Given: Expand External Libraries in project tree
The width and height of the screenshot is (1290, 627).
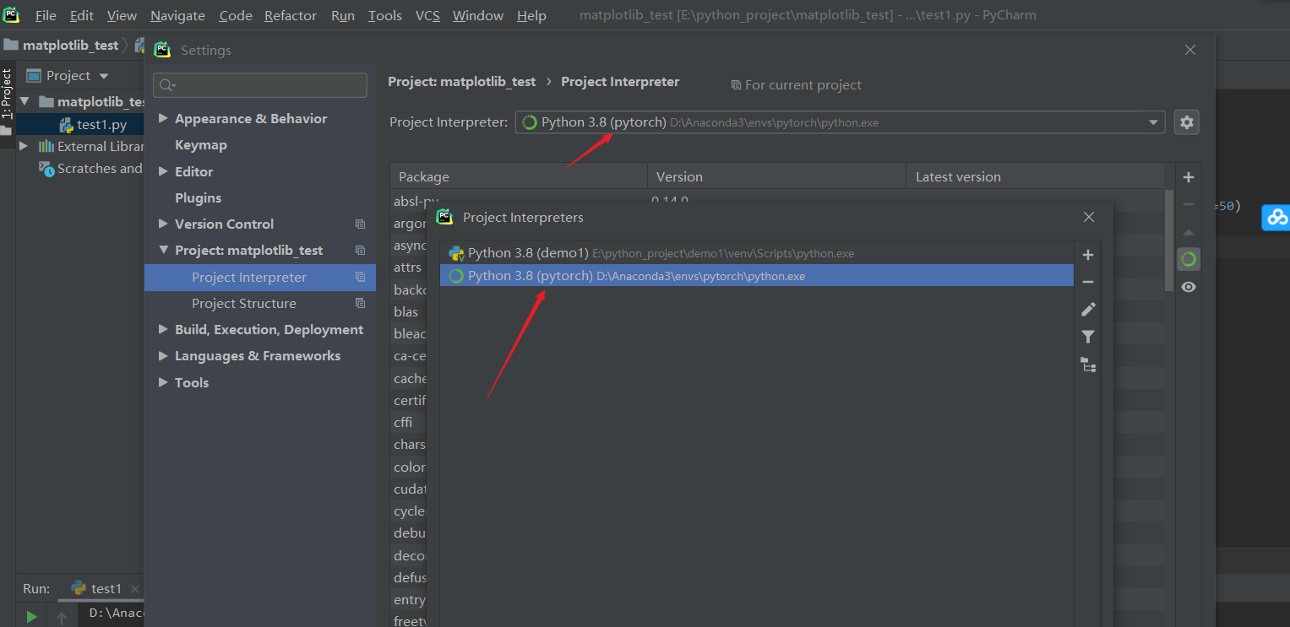Looking at the screenshot, I should pos(24,146).
